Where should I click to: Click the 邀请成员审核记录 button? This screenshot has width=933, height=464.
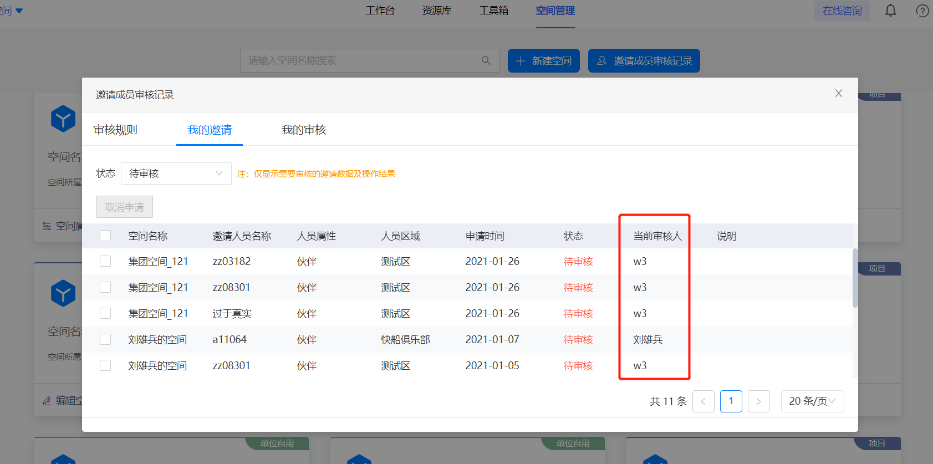(x=644, y=60)
